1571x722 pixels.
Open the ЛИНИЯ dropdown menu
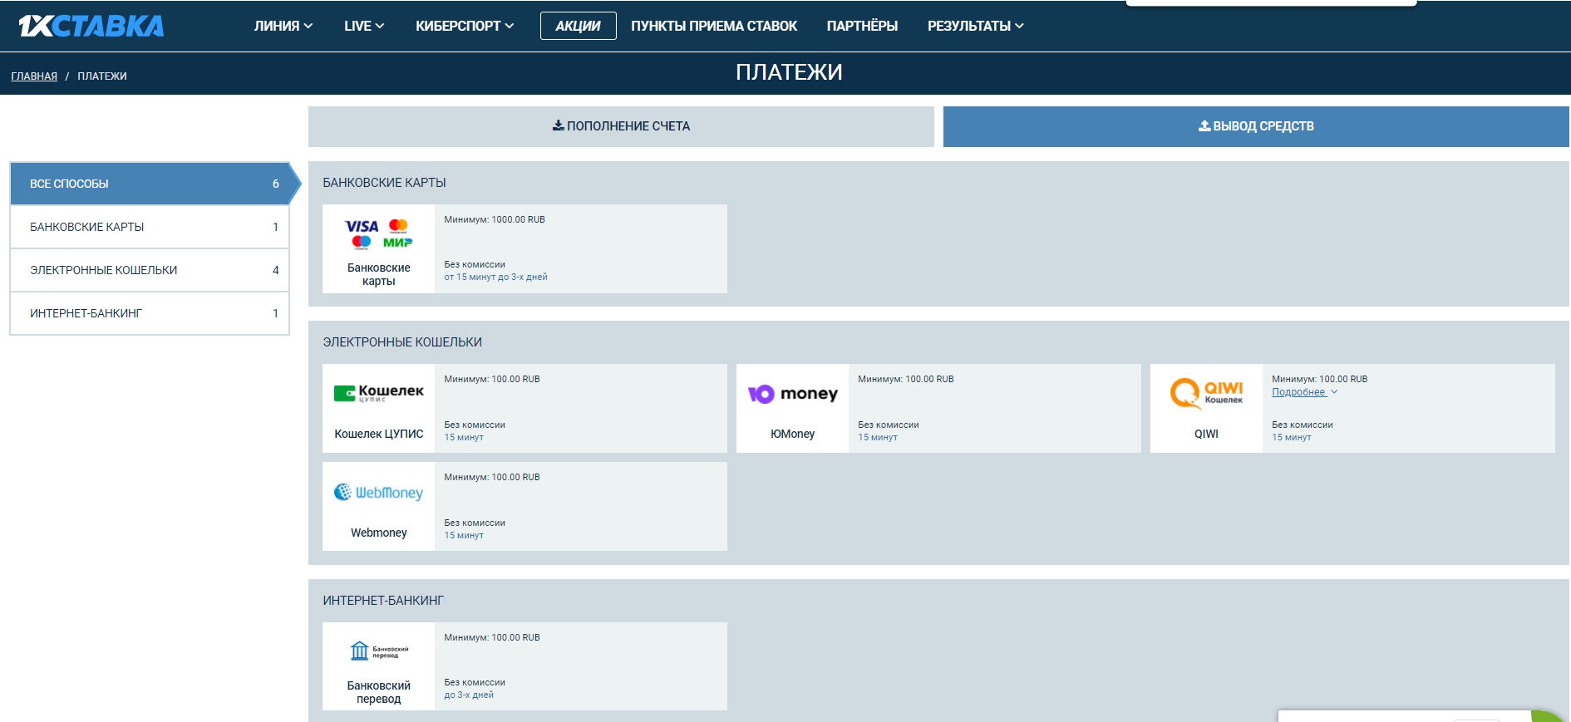[283, 26]
